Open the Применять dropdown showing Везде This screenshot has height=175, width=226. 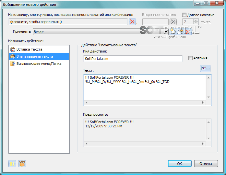click(x=101, y=32)
